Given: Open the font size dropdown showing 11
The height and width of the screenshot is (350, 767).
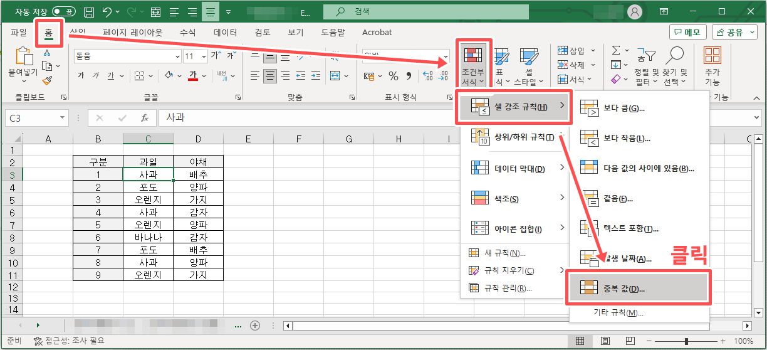Looking at the screenshot, I should coord(204,56).
